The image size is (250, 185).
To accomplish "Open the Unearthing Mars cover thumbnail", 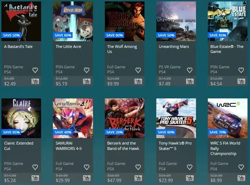I will (176, 21).
